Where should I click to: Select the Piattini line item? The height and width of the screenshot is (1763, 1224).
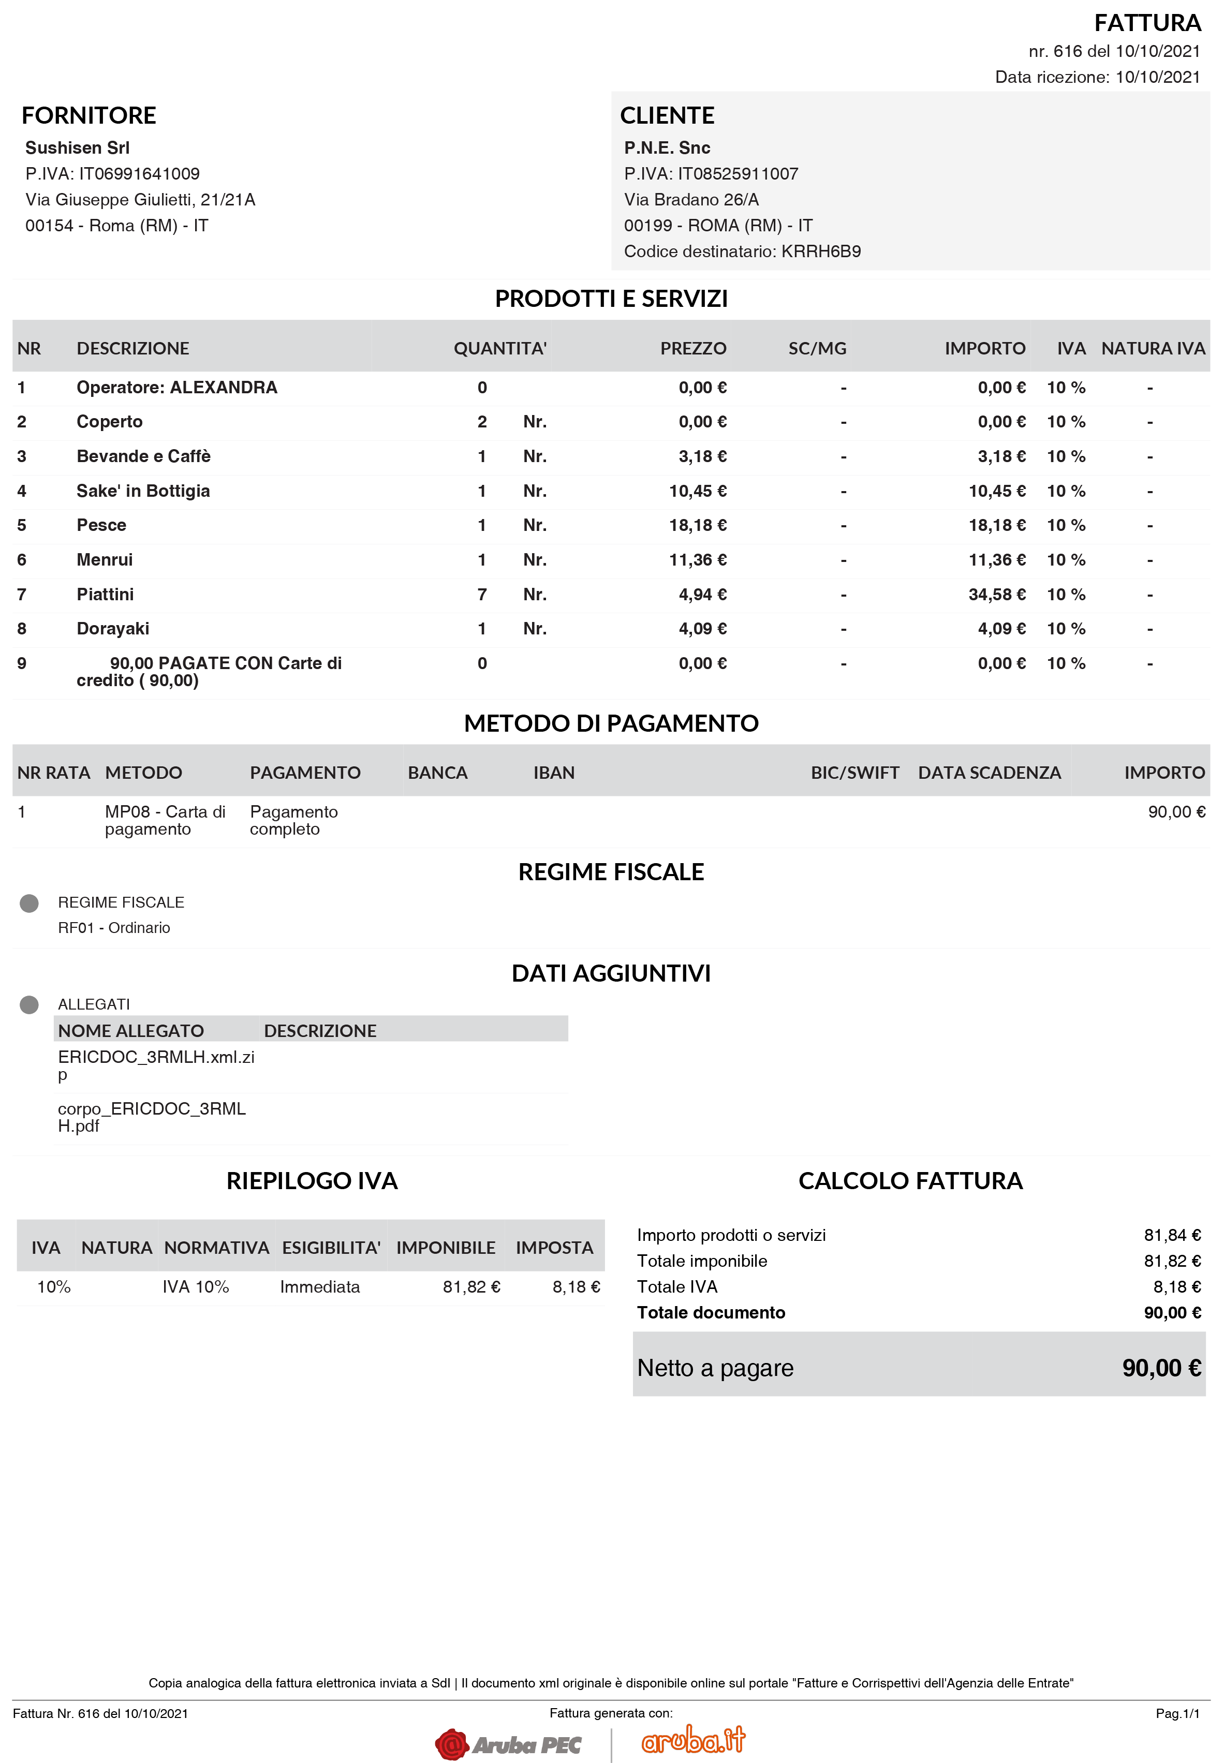105,595
